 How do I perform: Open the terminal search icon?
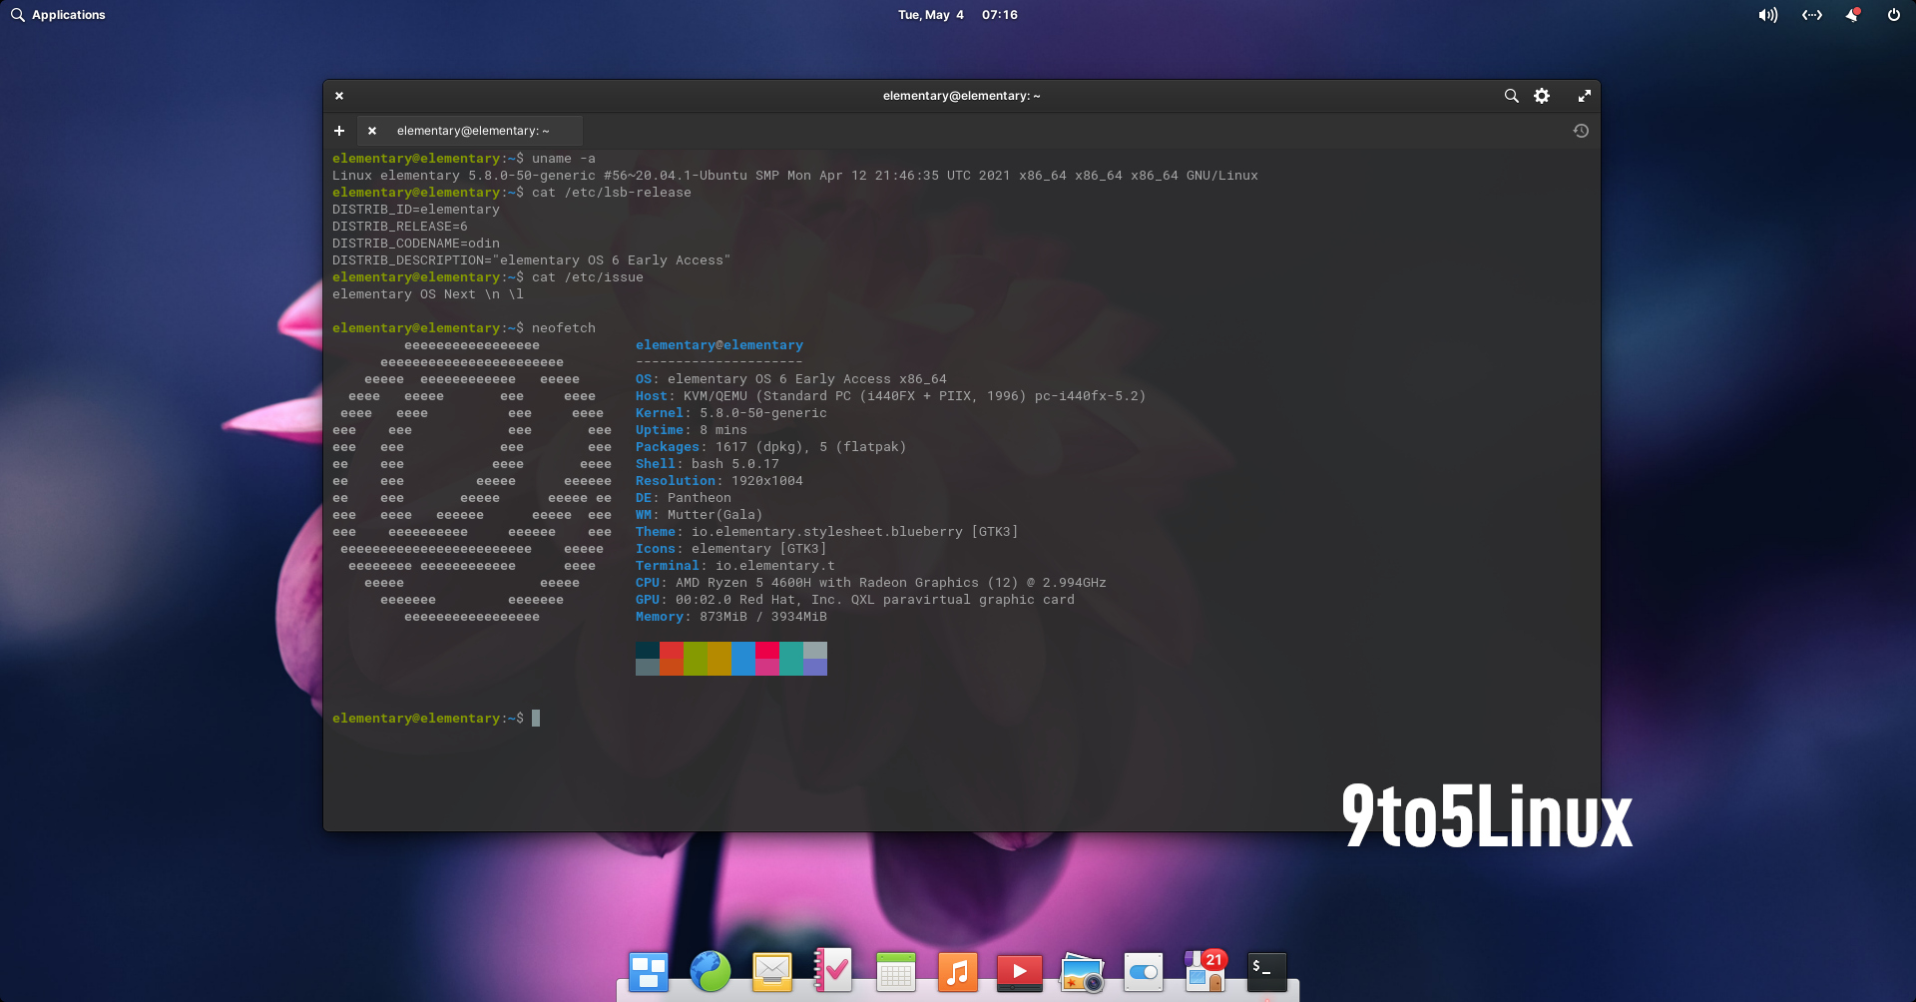pos(1511,96)
